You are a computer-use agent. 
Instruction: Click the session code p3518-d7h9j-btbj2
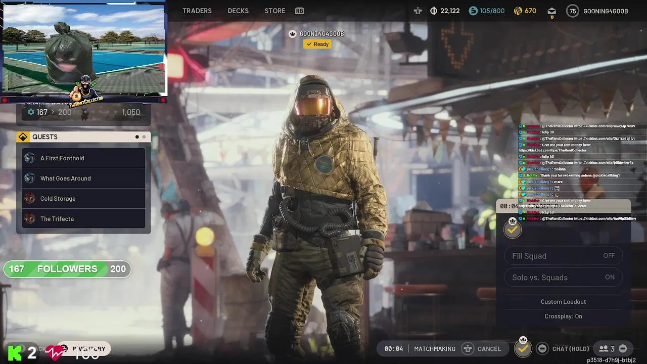(x=611, y=360)
